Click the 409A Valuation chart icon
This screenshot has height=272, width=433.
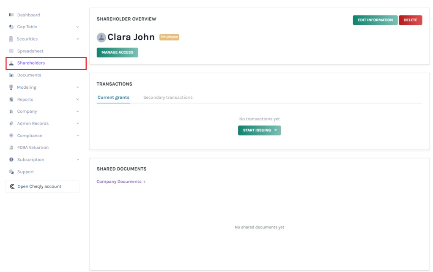[11, 148]
